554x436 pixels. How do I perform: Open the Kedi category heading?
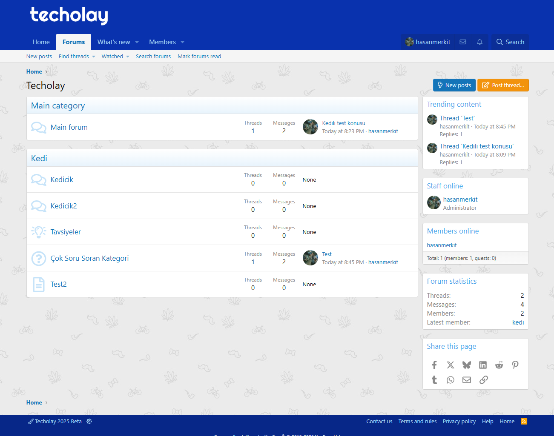(39, 158)
